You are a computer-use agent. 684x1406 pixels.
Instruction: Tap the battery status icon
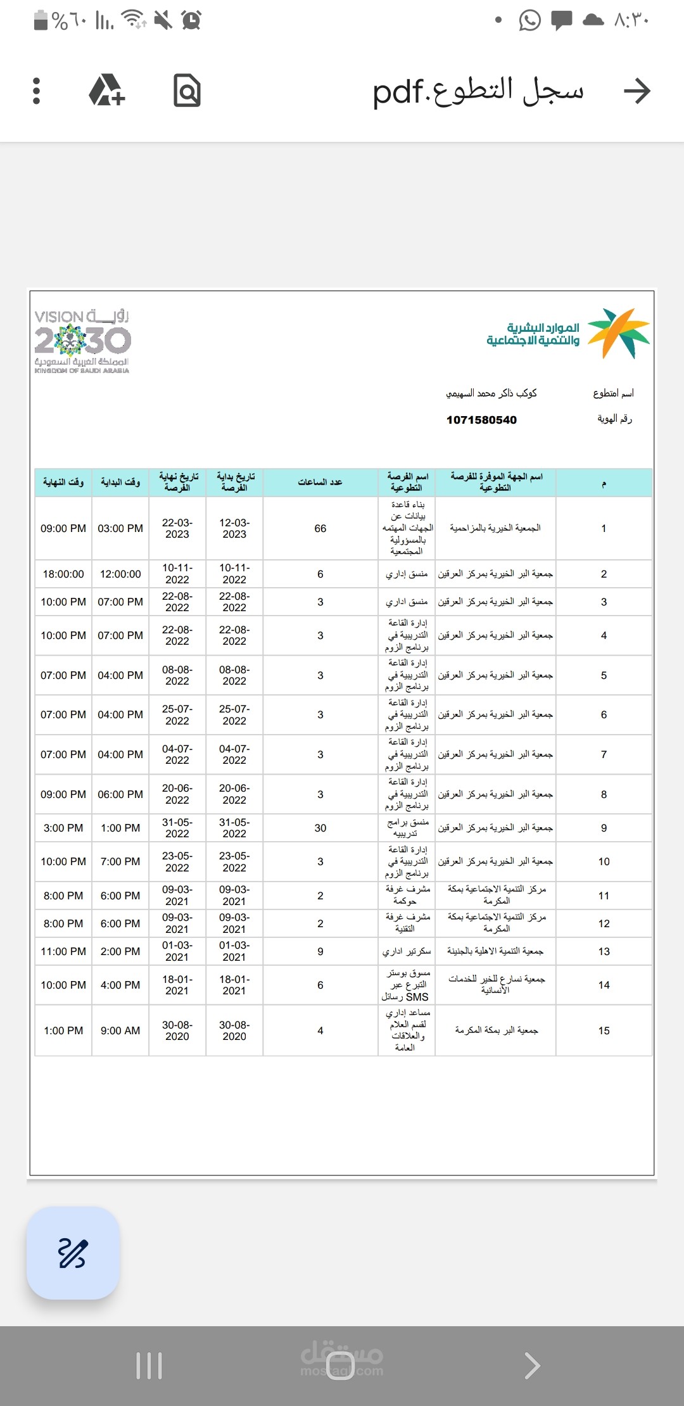41,20
